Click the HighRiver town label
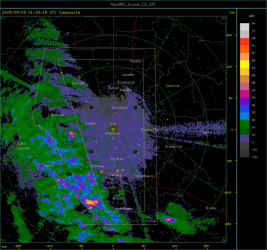The image size is (267, 250). pyautogui.click(x=123, y=209)
